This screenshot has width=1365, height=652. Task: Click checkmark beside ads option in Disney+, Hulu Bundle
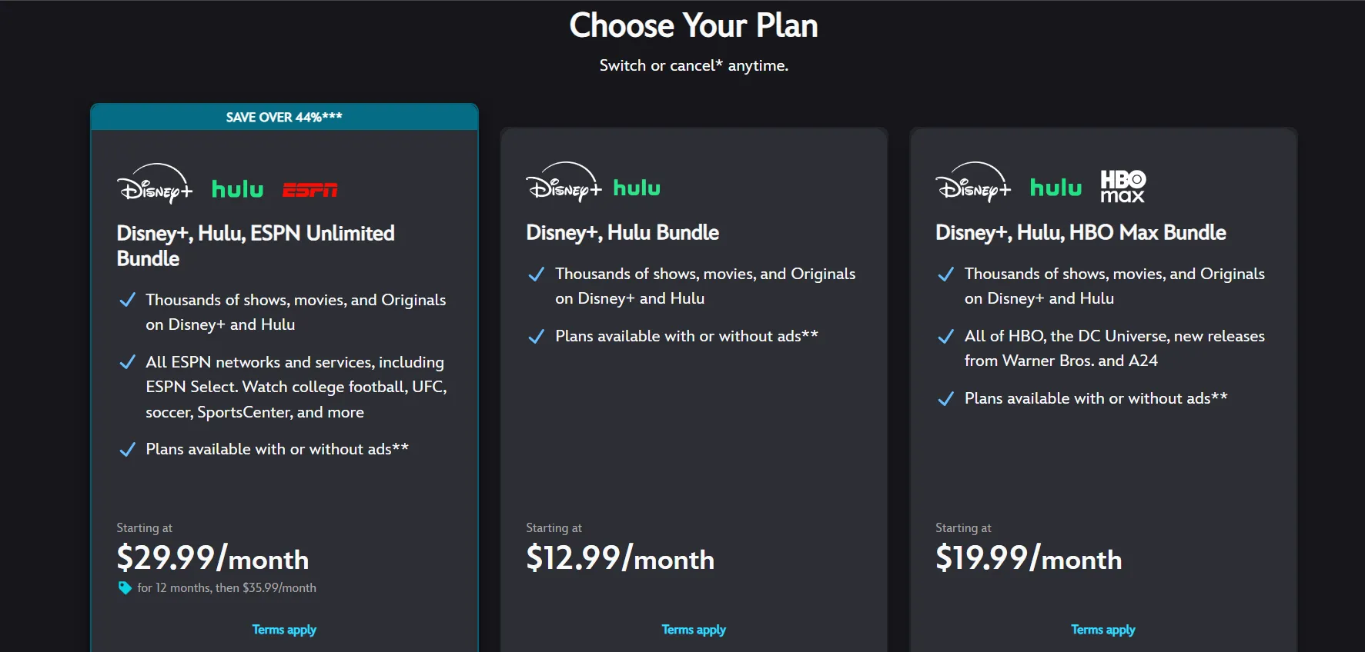537,337
